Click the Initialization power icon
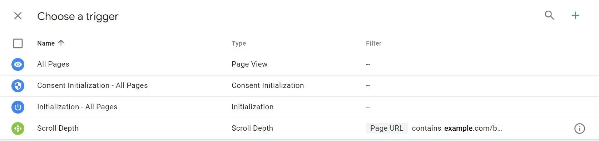Viewport: 599px width, 141px height. click(18, 107)
